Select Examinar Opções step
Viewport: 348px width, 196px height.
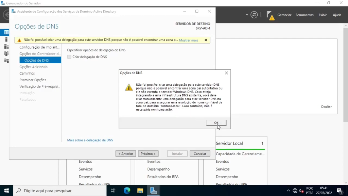point(33,80)
